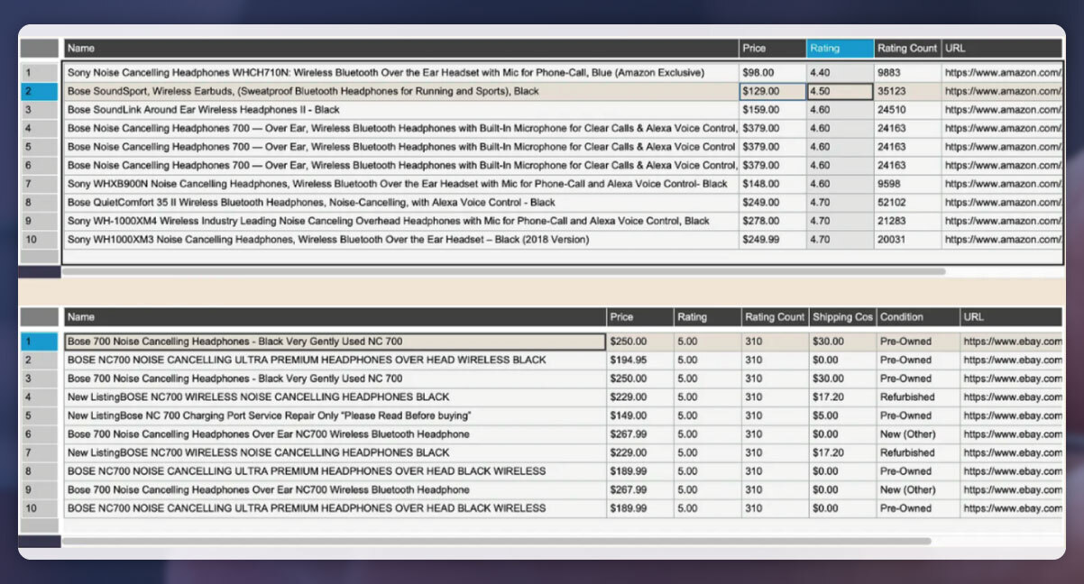Viewport: 1084px width, 584px height.
Task: Click $30.00 shipping cost in eBay row 3
Action: [x=842, y=379]
